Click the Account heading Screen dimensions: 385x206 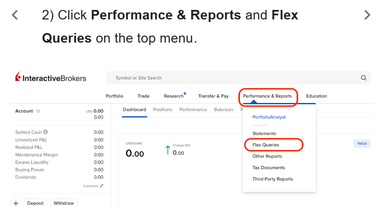(x=24, y=111)
